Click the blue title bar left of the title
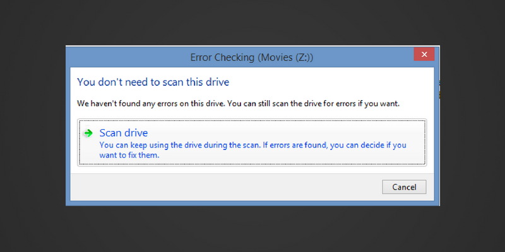The image size is (505, 252). tap(128, 57)
